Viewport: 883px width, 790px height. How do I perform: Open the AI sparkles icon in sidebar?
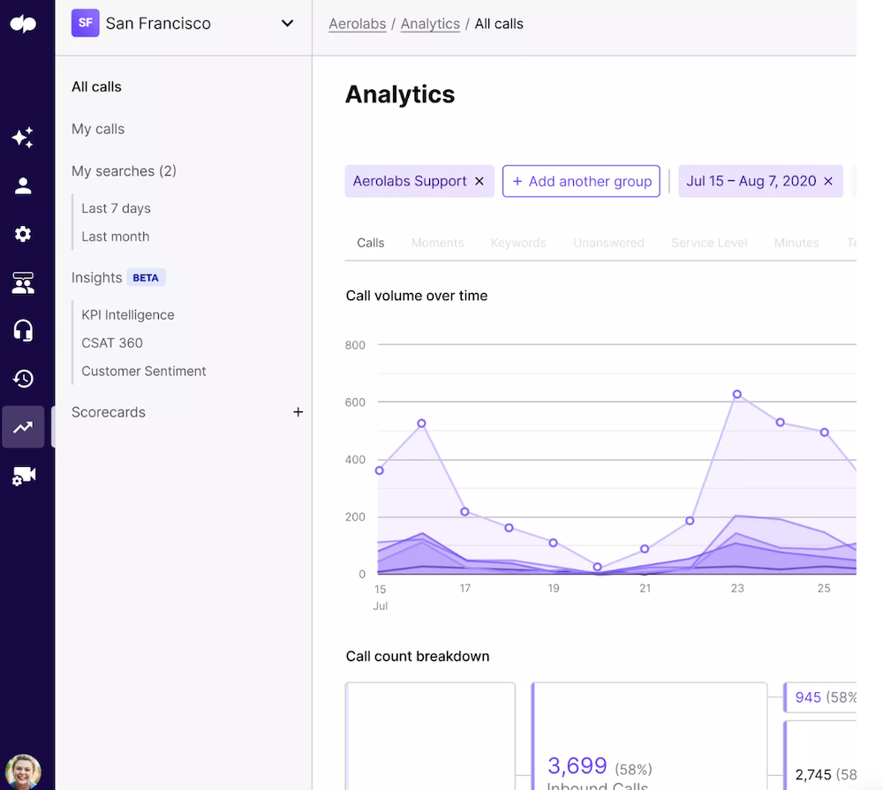(x=23, y=137)
